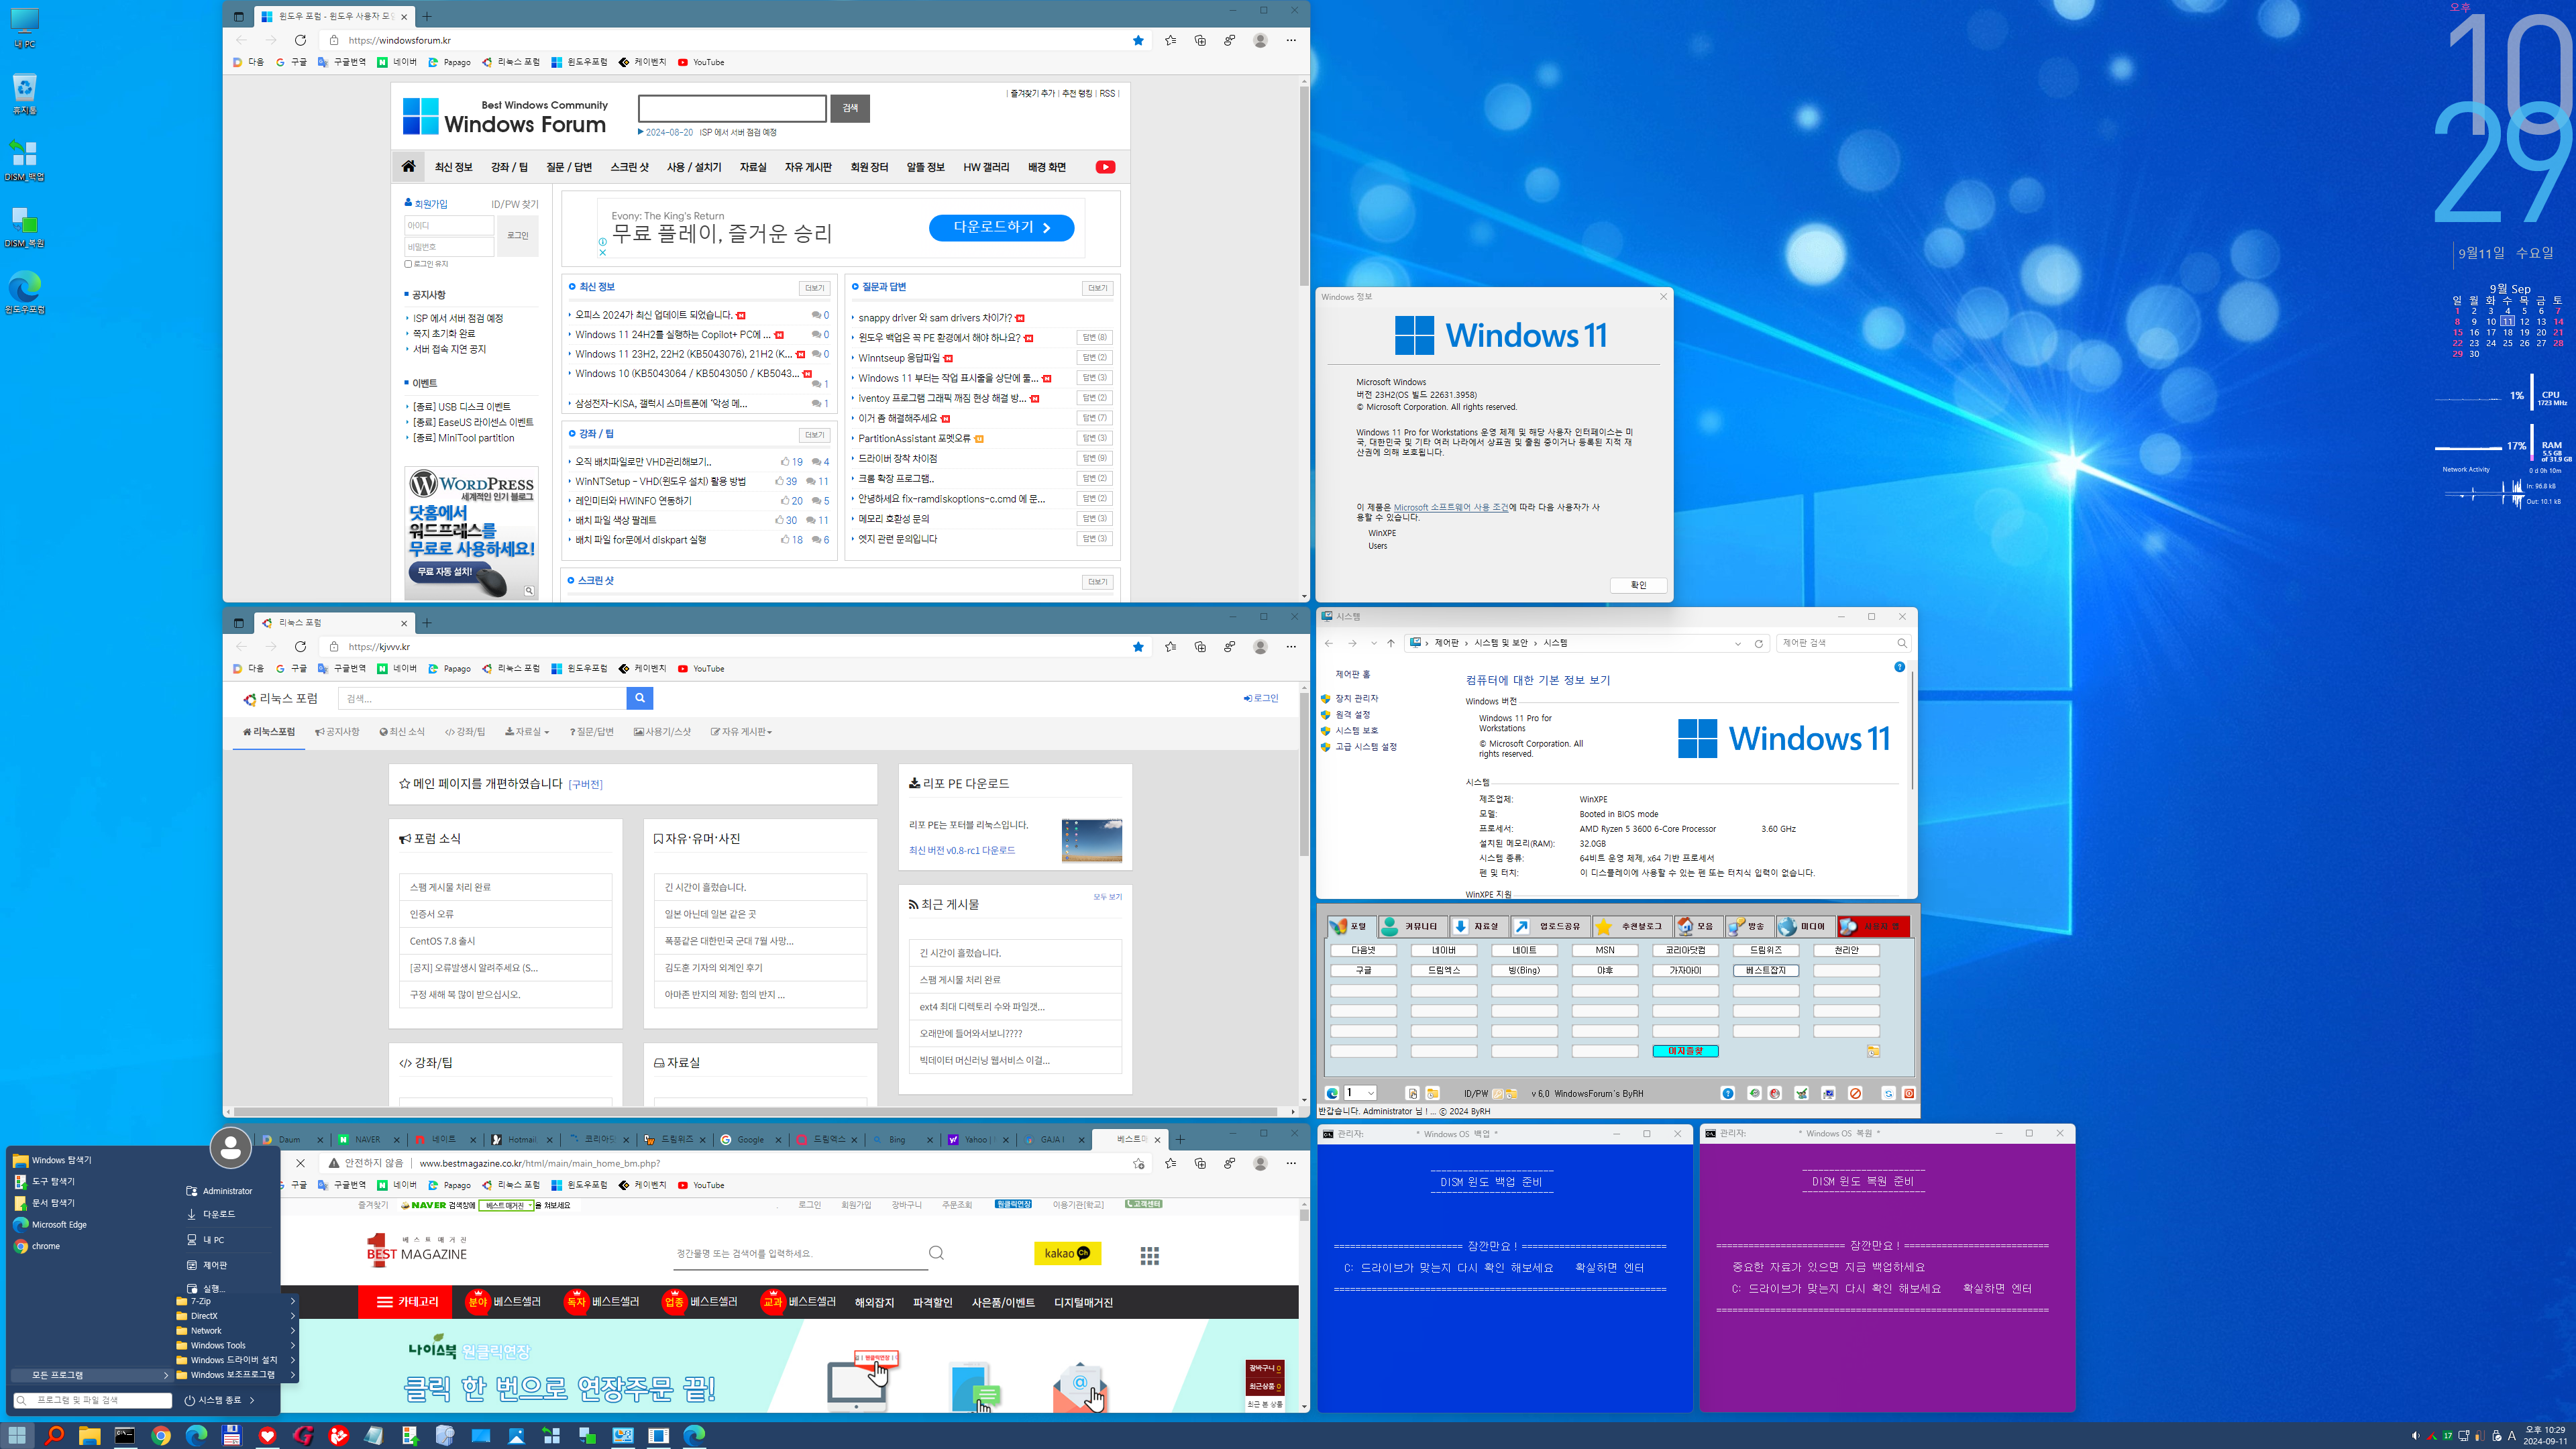Click the 다음넷 button in launcher
The height and width of the screenshot is (1449, 2576).
1363,950
